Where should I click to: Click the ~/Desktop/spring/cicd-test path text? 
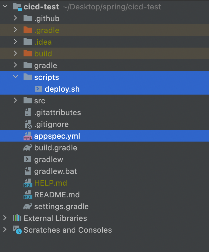pos(112,7)
